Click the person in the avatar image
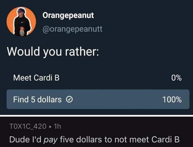The height and width of the screenshot is (147, 193). pyautogui.click(x=22, y=22)
